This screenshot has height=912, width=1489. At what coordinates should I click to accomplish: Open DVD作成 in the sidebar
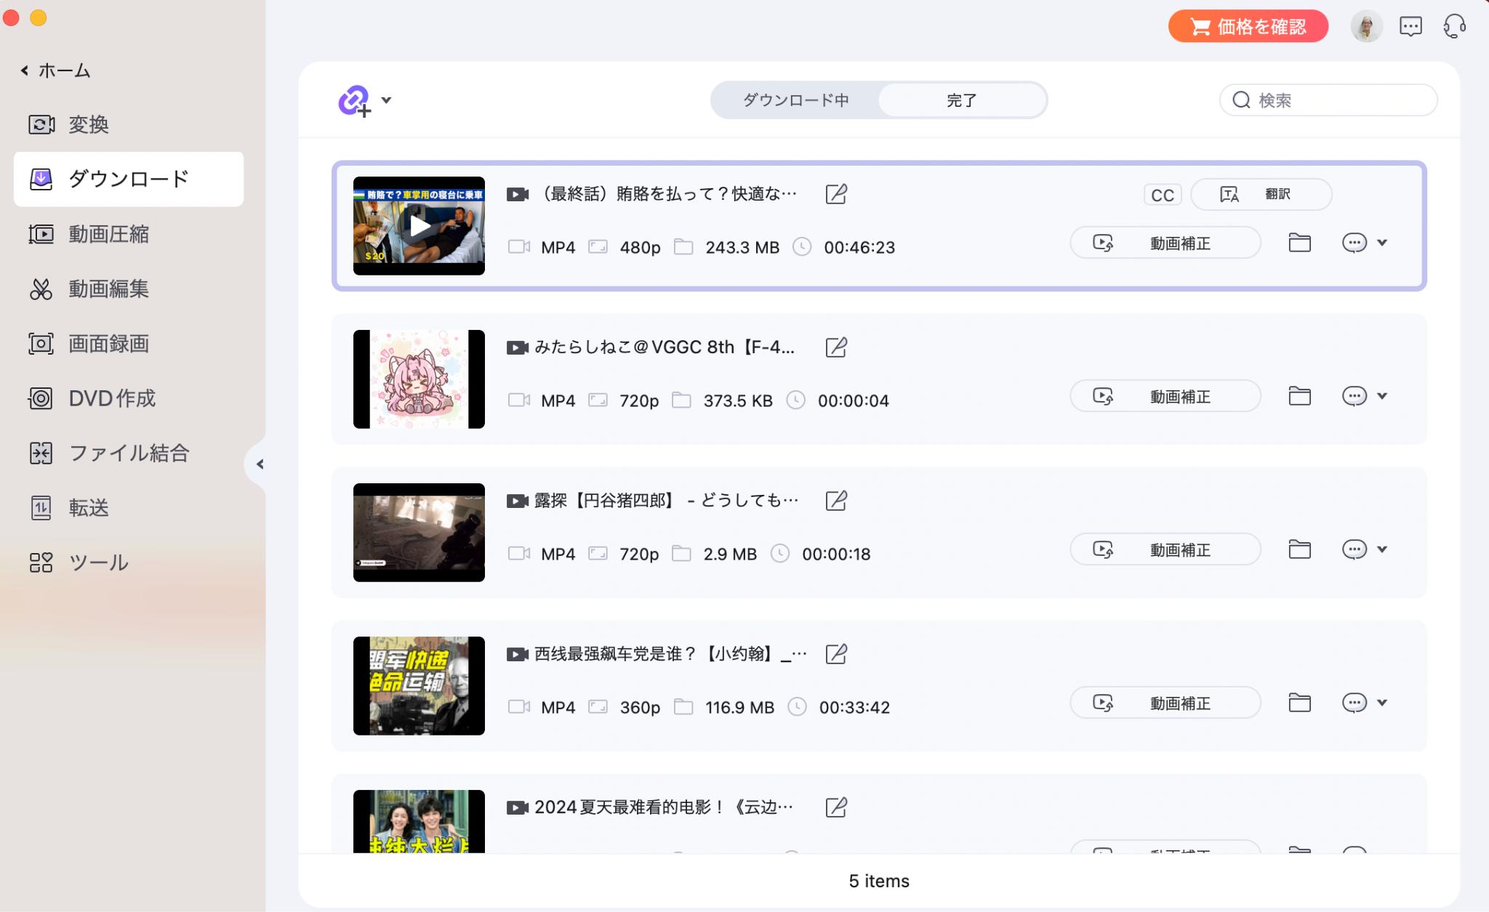pos(129,398)
